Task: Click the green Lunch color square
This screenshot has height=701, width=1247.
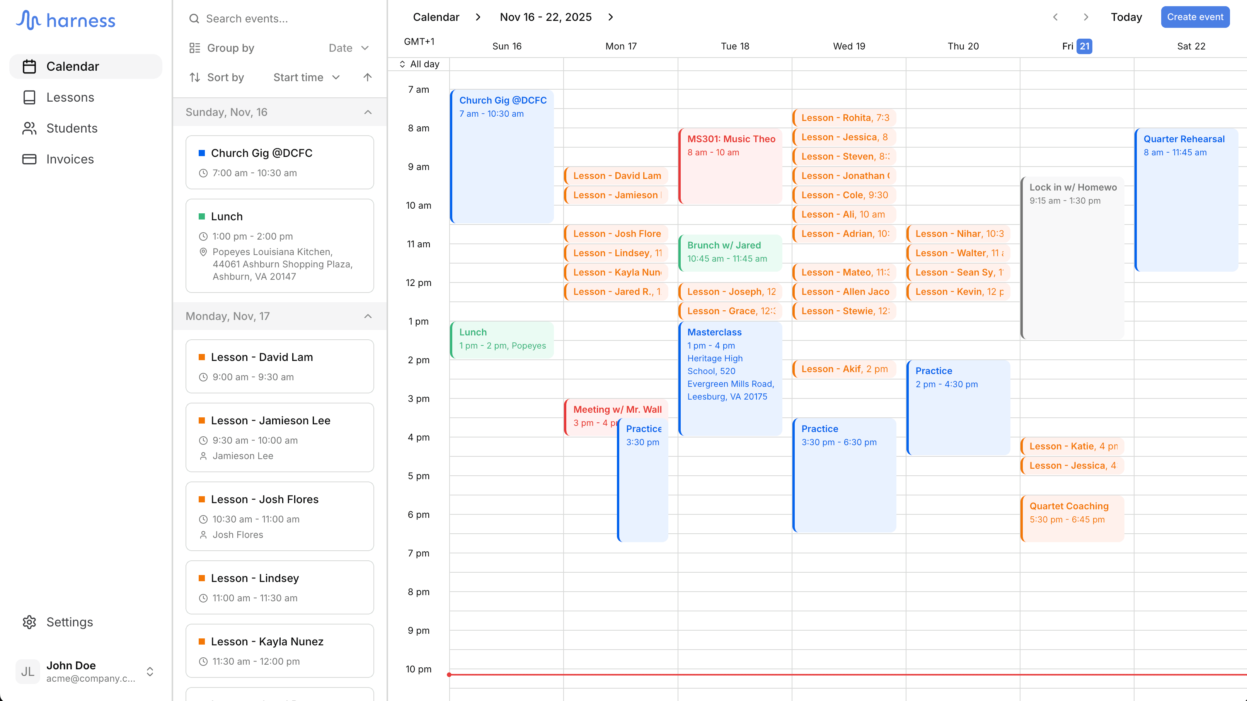Action: (x=202, y=217)
